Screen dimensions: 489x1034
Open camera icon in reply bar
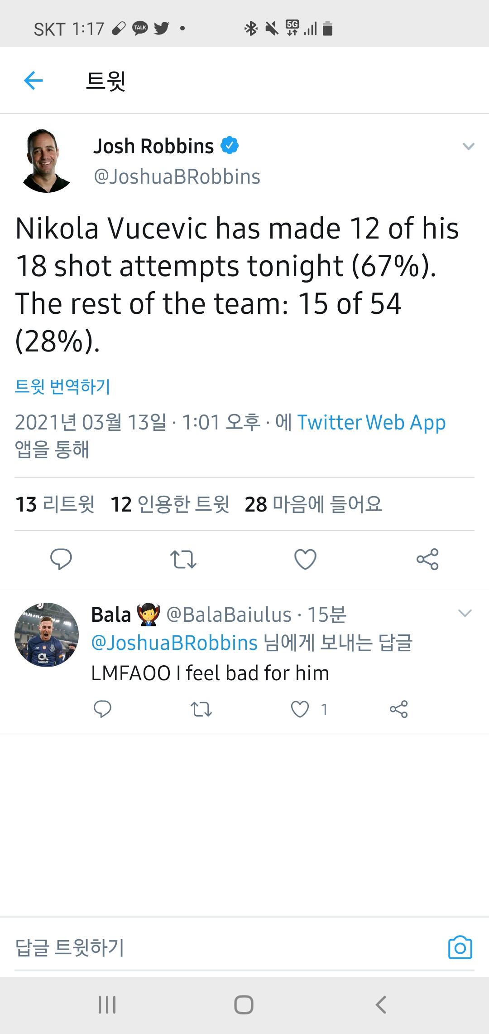pyautogui.click(x=460, y=947)
